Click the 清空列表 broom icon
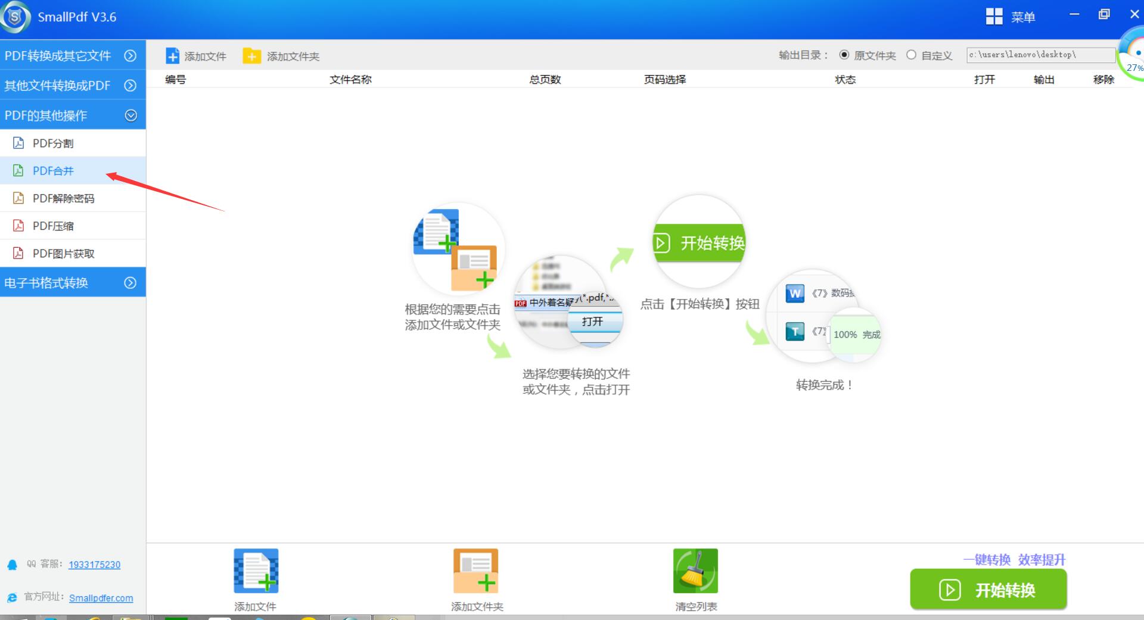 pyautogui.click(x=695, y=571)
